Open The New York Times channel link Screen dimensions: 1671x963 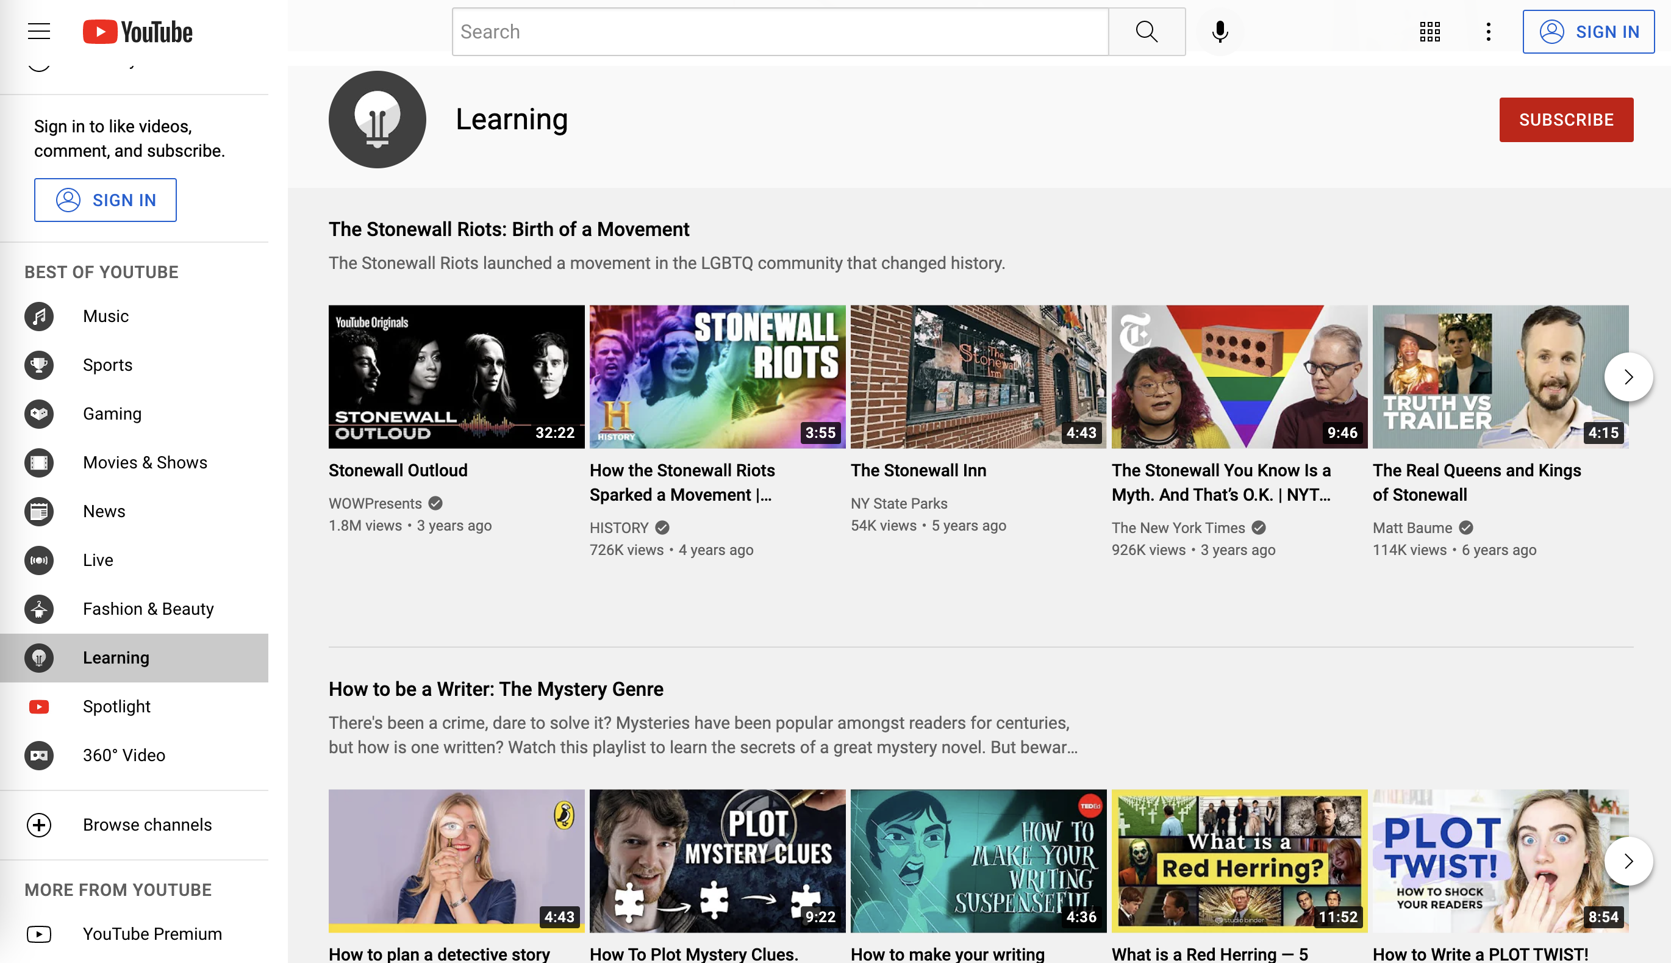coord(1178,528)
